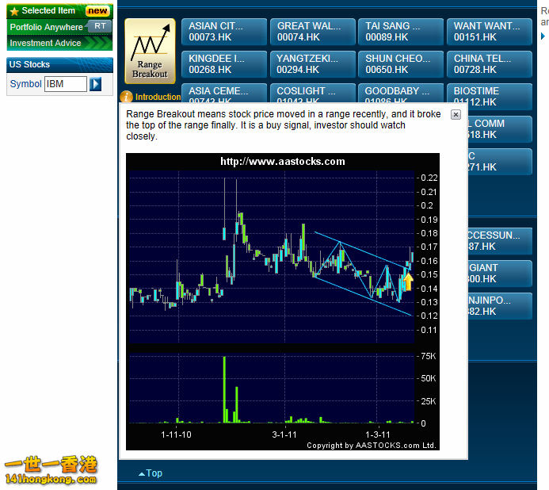Click the http://www.aastocks.com chart title
Image resolution: width=549 pixels, height=490 pixels.
283,161
